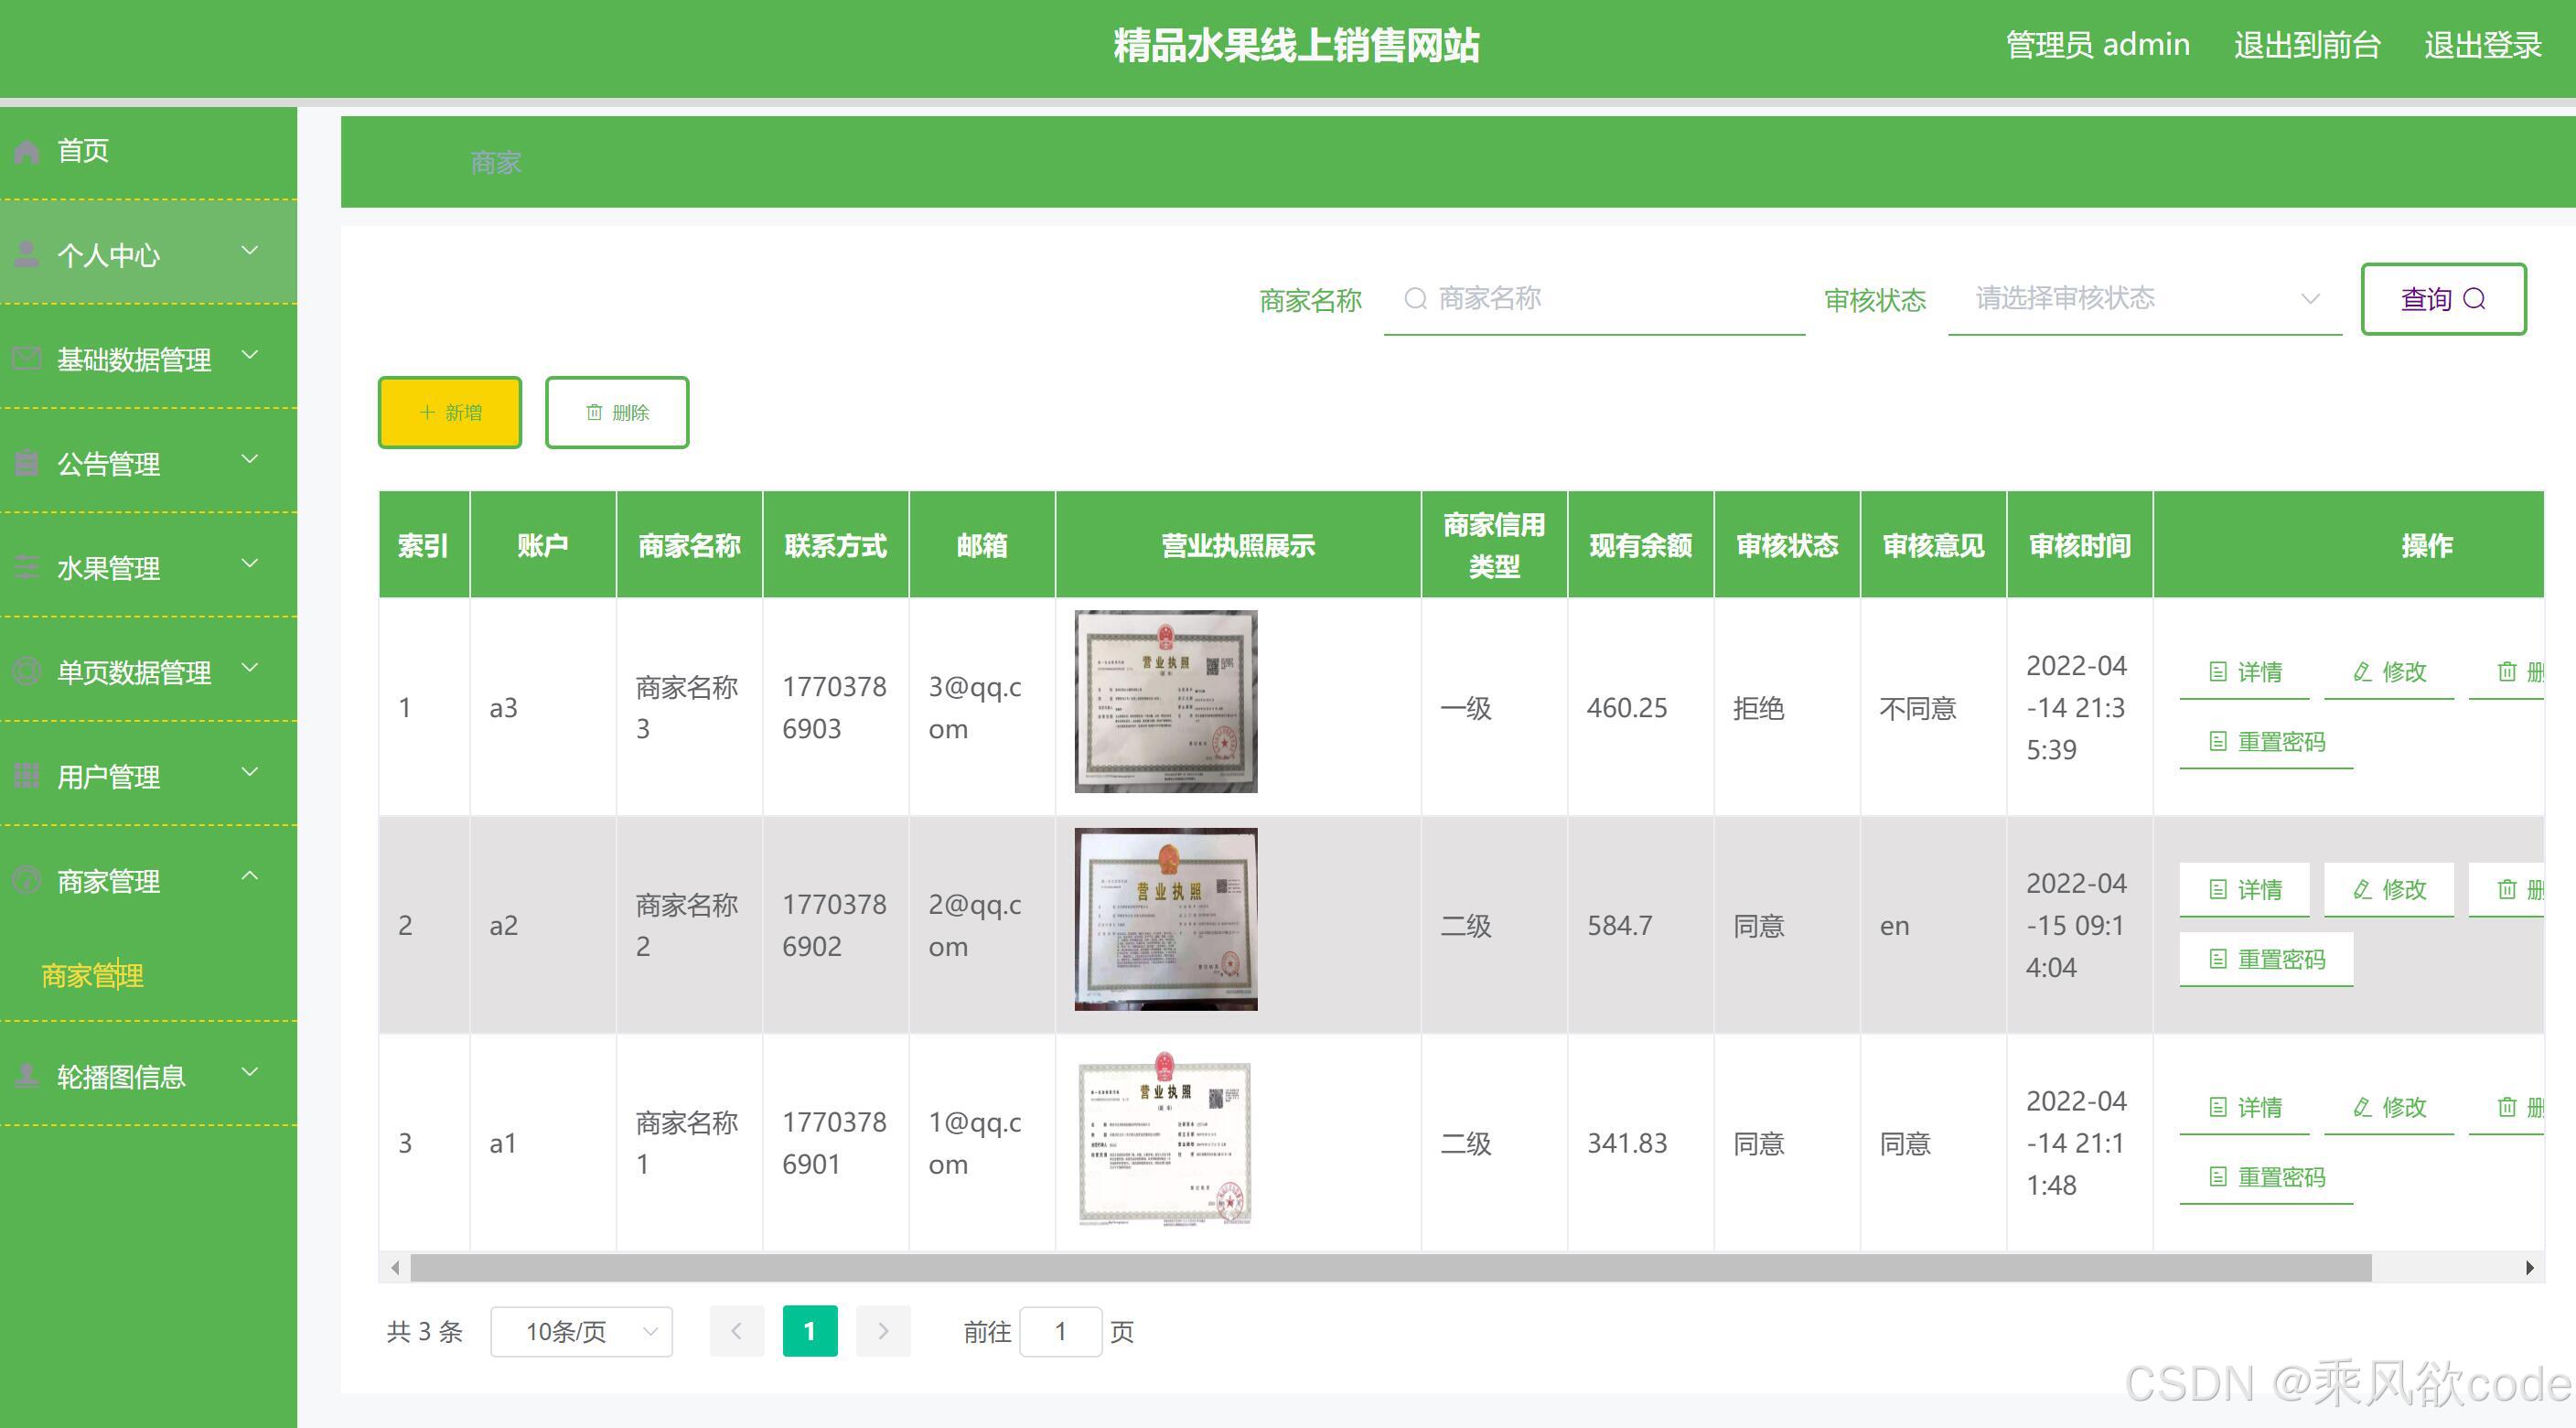Expand the 轮播图信息 menu chevron

250,1073
